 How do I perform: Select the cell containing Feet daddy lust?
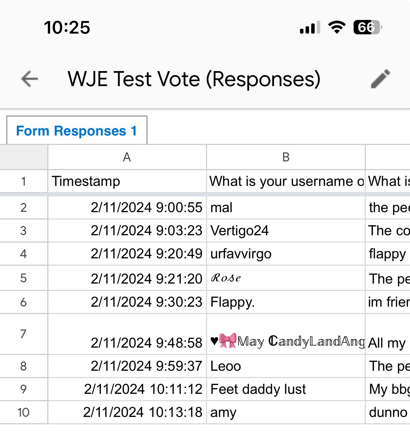(286, 389)
